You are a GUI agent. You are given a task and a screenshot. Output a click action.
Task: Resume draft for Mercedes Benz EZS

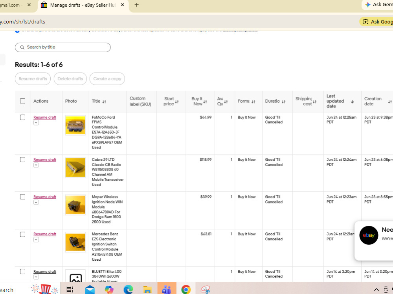pyautogui.click(x=45, y=234)
